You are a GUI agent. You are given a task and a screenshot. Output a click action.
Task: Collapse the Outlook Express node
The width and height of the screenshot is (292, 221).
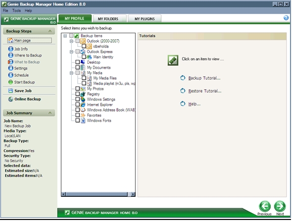tap(71, 51)
